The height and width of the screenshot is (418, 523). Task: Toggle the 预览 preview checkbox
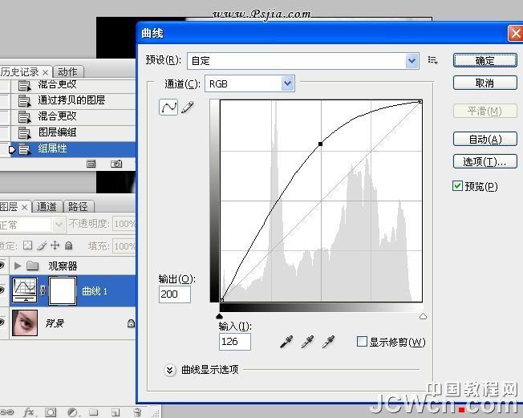pyautogui.click(x=457, y=186)
